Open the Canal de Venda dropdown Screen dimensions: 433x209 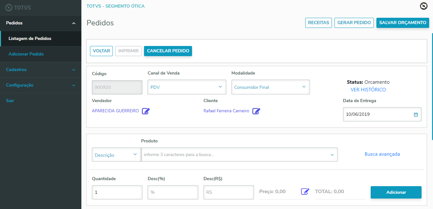187,87
